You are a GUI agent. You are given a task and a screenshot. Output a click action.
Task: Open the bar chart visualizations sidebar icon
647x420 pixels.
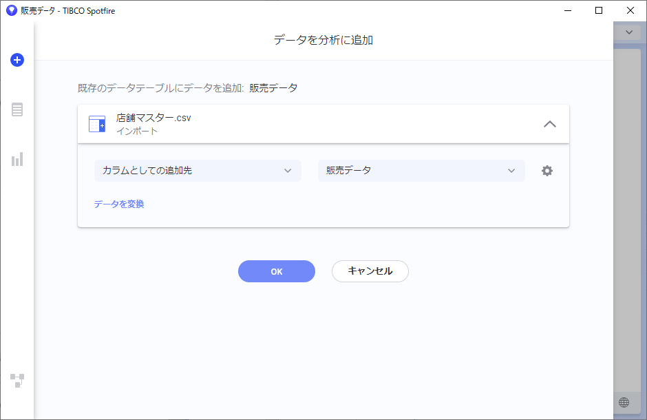tap(17, 159)
